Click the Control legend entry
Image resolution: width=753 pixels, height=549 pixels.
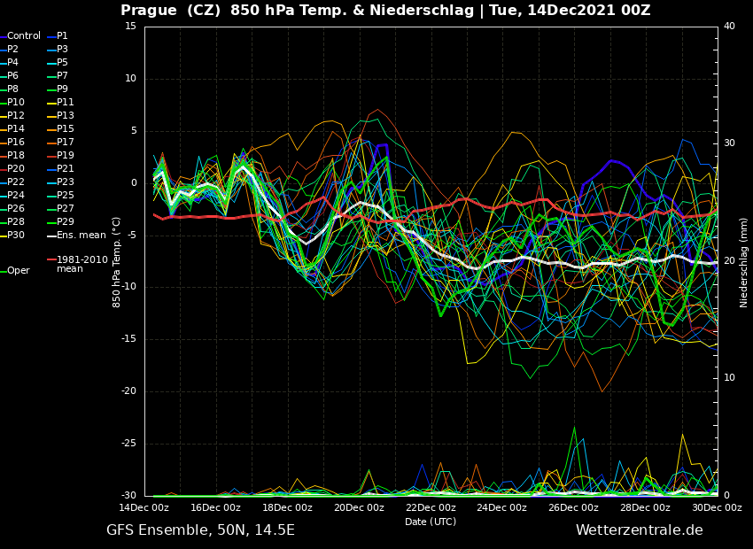[24, 36]
